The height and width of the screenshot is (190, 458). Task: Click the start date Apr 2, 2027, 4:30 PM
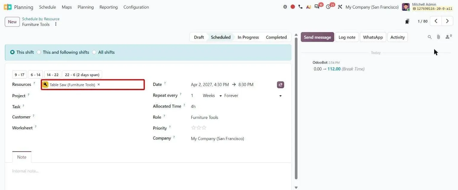[210, 85]
